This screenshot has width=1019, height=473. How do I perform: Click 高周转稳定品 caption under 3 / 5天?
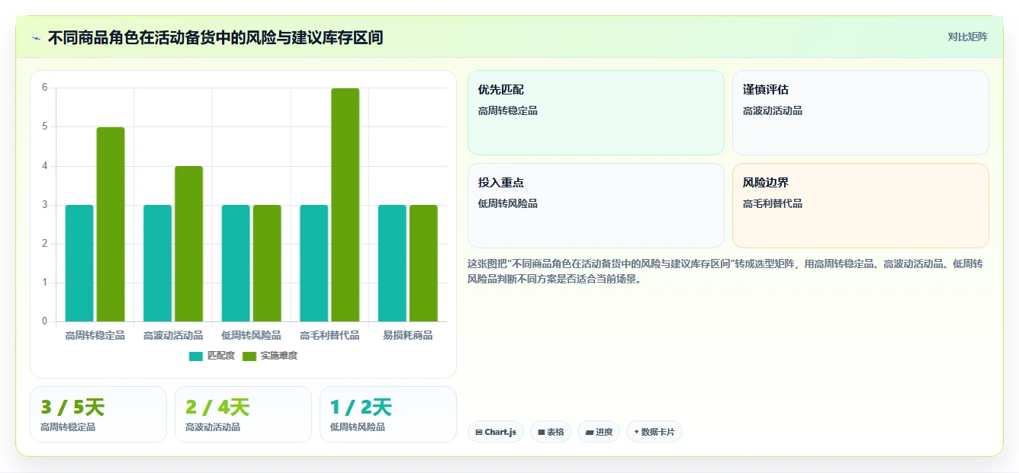pos(68,427)
